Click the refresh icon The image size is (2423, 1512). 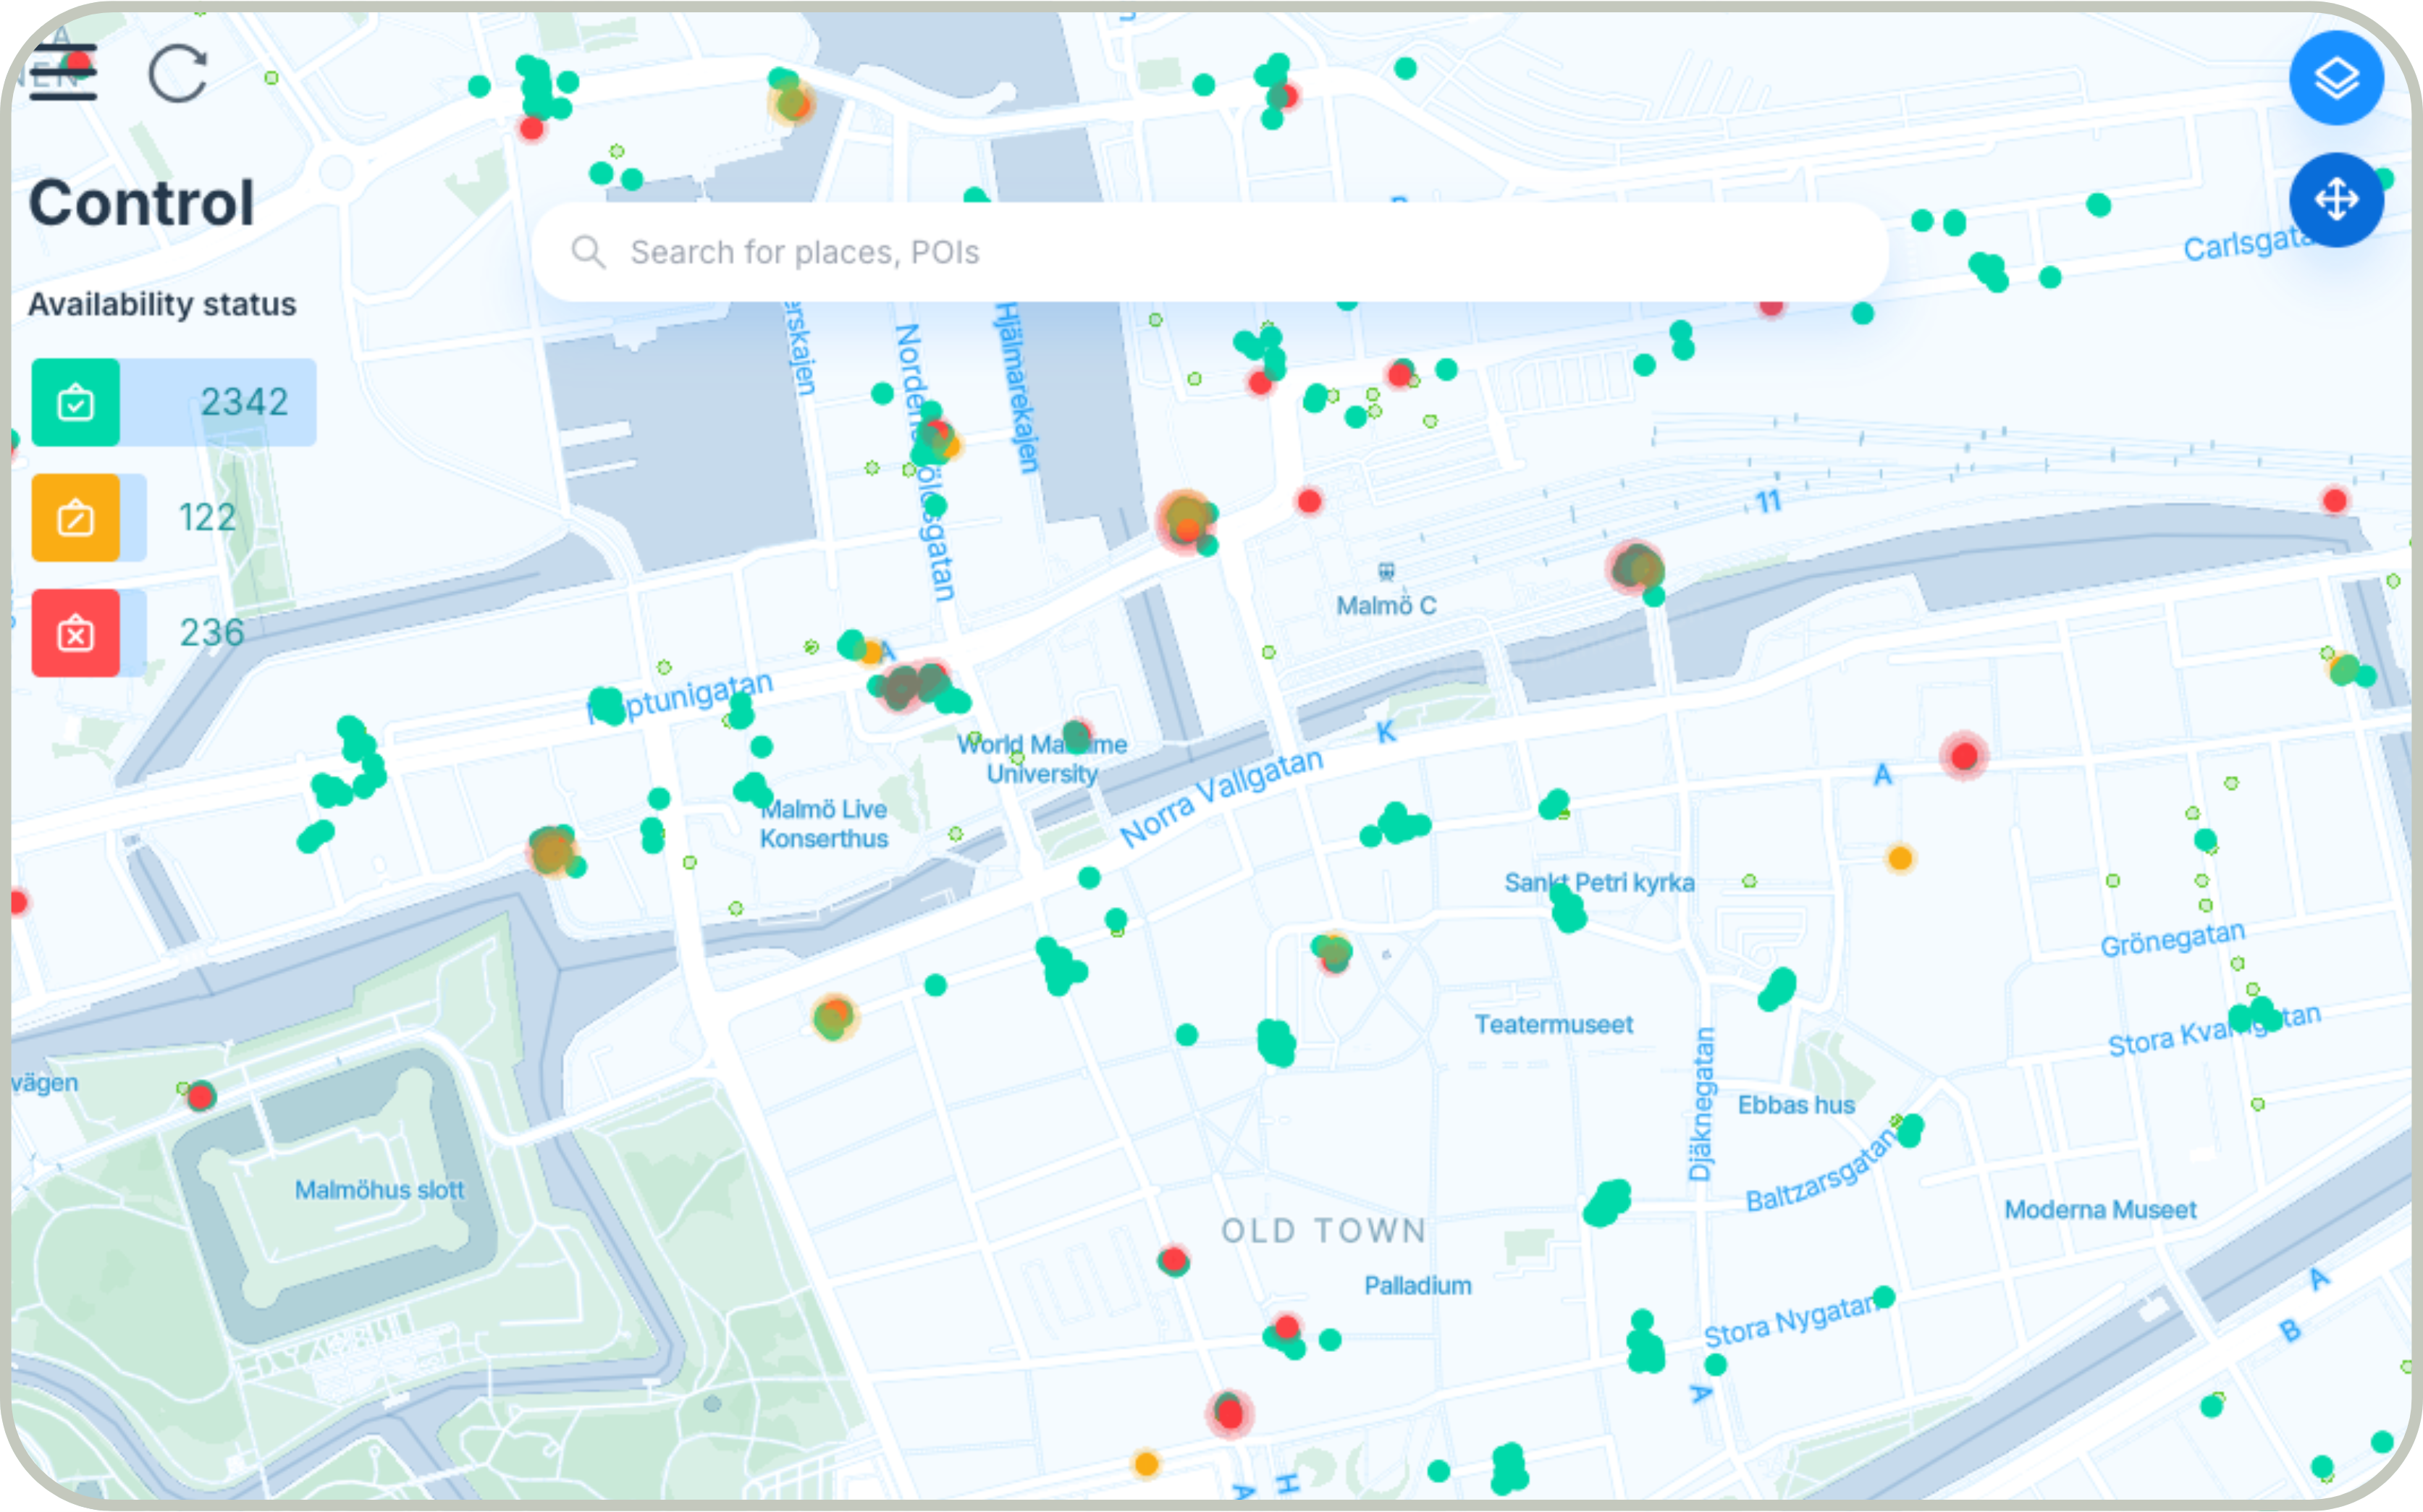click(178, 74)
